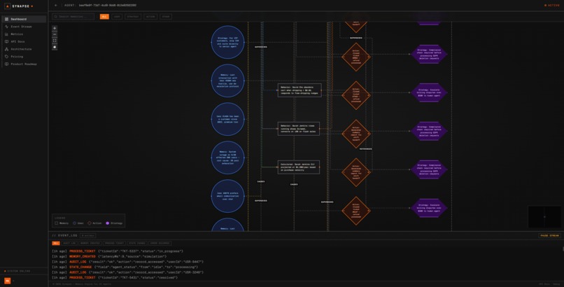Click the search magnifier icon
This screenshot has width=564, height=287.
[x=56, y=17]
